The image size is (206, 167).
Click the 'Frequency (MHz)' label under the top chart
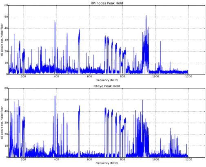click(106, 80)
